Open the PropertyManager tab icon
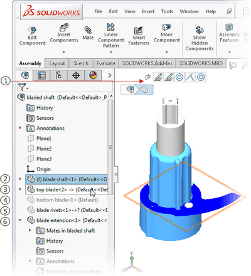Screen dimensions: 251x276 click(x=41, y=75)
